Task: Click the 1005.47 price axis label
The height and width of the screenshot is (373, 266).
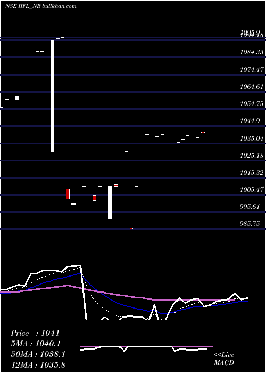Action: coord(252,190)
